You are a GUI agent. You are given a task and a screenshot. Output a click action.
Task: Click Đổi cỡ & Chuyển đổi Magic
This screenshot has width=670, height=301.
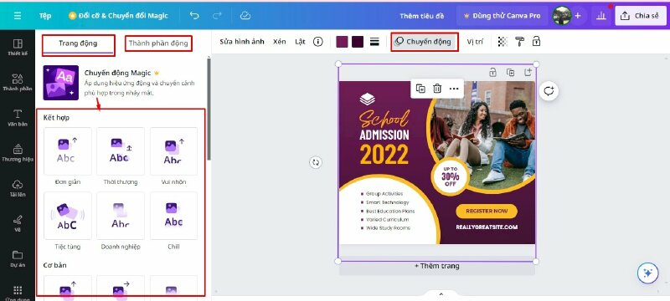pyautogui.click(x=118, y=16)
